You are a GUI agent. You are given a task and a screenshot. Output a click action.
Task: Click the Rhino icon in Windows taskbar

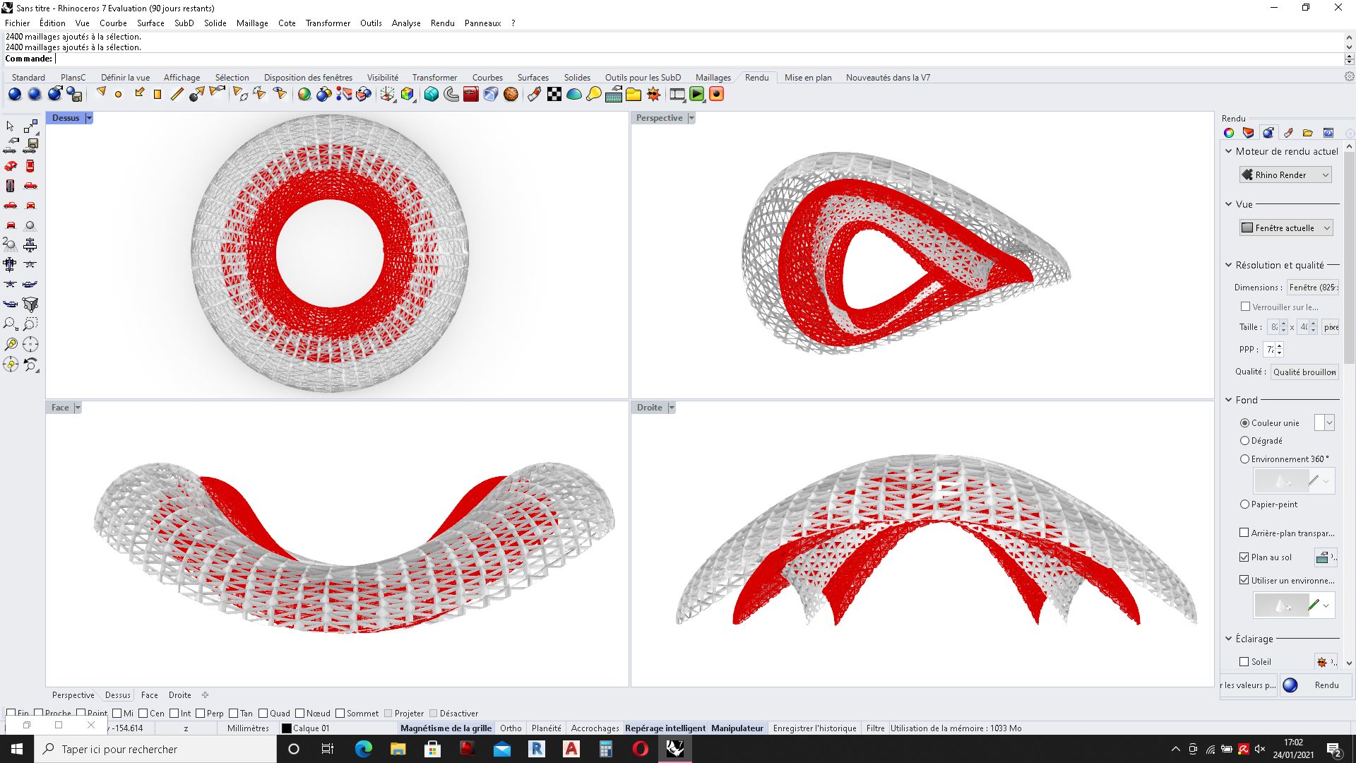pyautogui.click(x=674, y=749)
